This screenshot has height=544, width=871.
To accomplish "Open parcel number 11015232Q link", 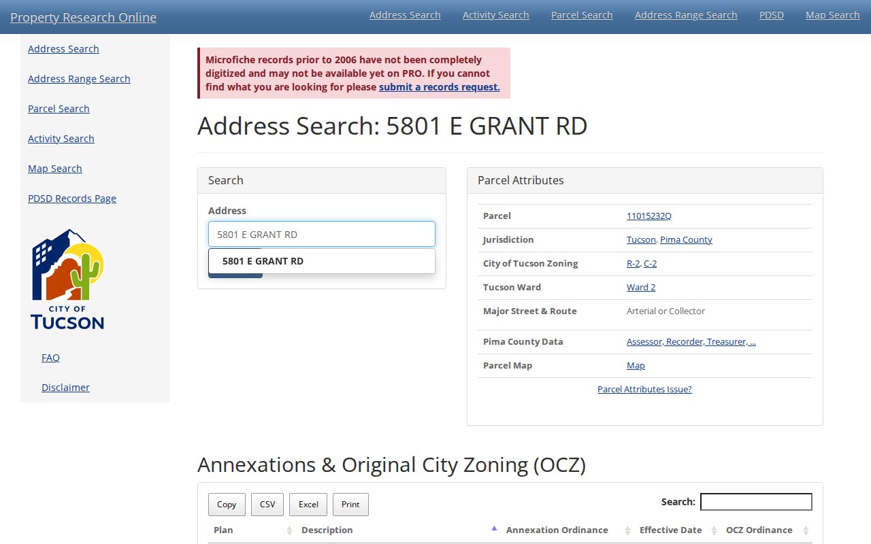I will (x=649, y=216).
